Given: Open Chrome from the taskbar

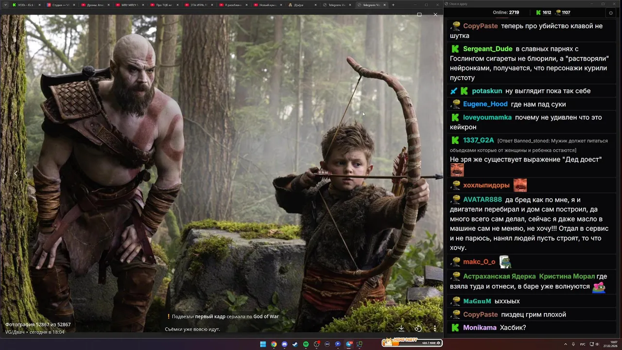Looking at the screenshot, I should (x=274, y=344).
